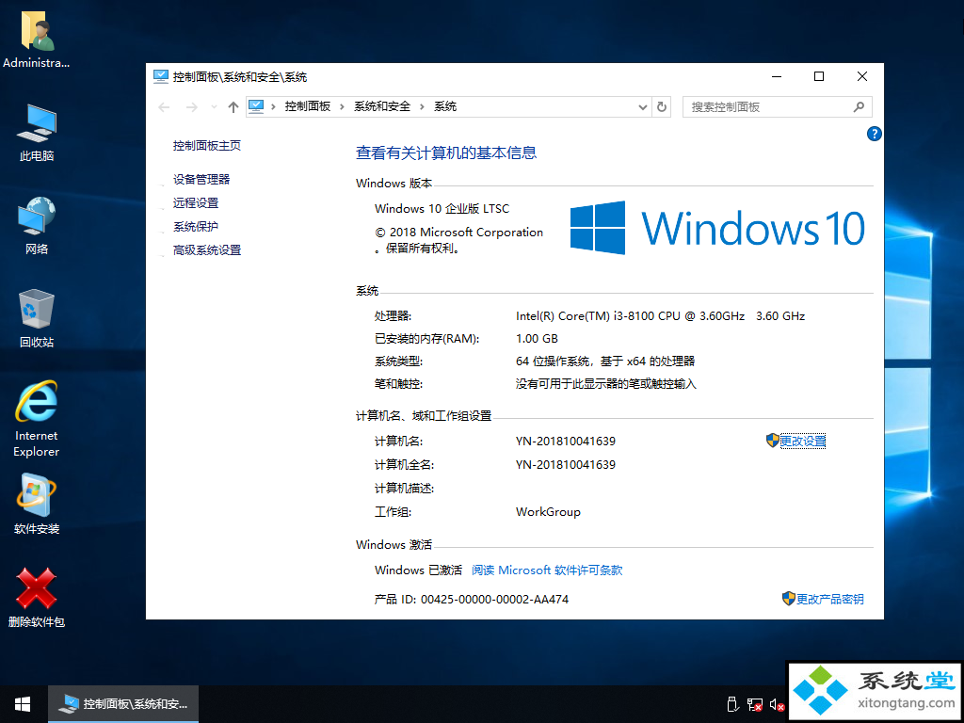Open the 软件安装 desktop icon

click(37, 505)
